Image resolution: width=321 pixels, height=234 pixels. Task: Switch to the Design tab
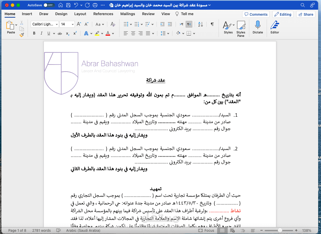click(61, 14)
